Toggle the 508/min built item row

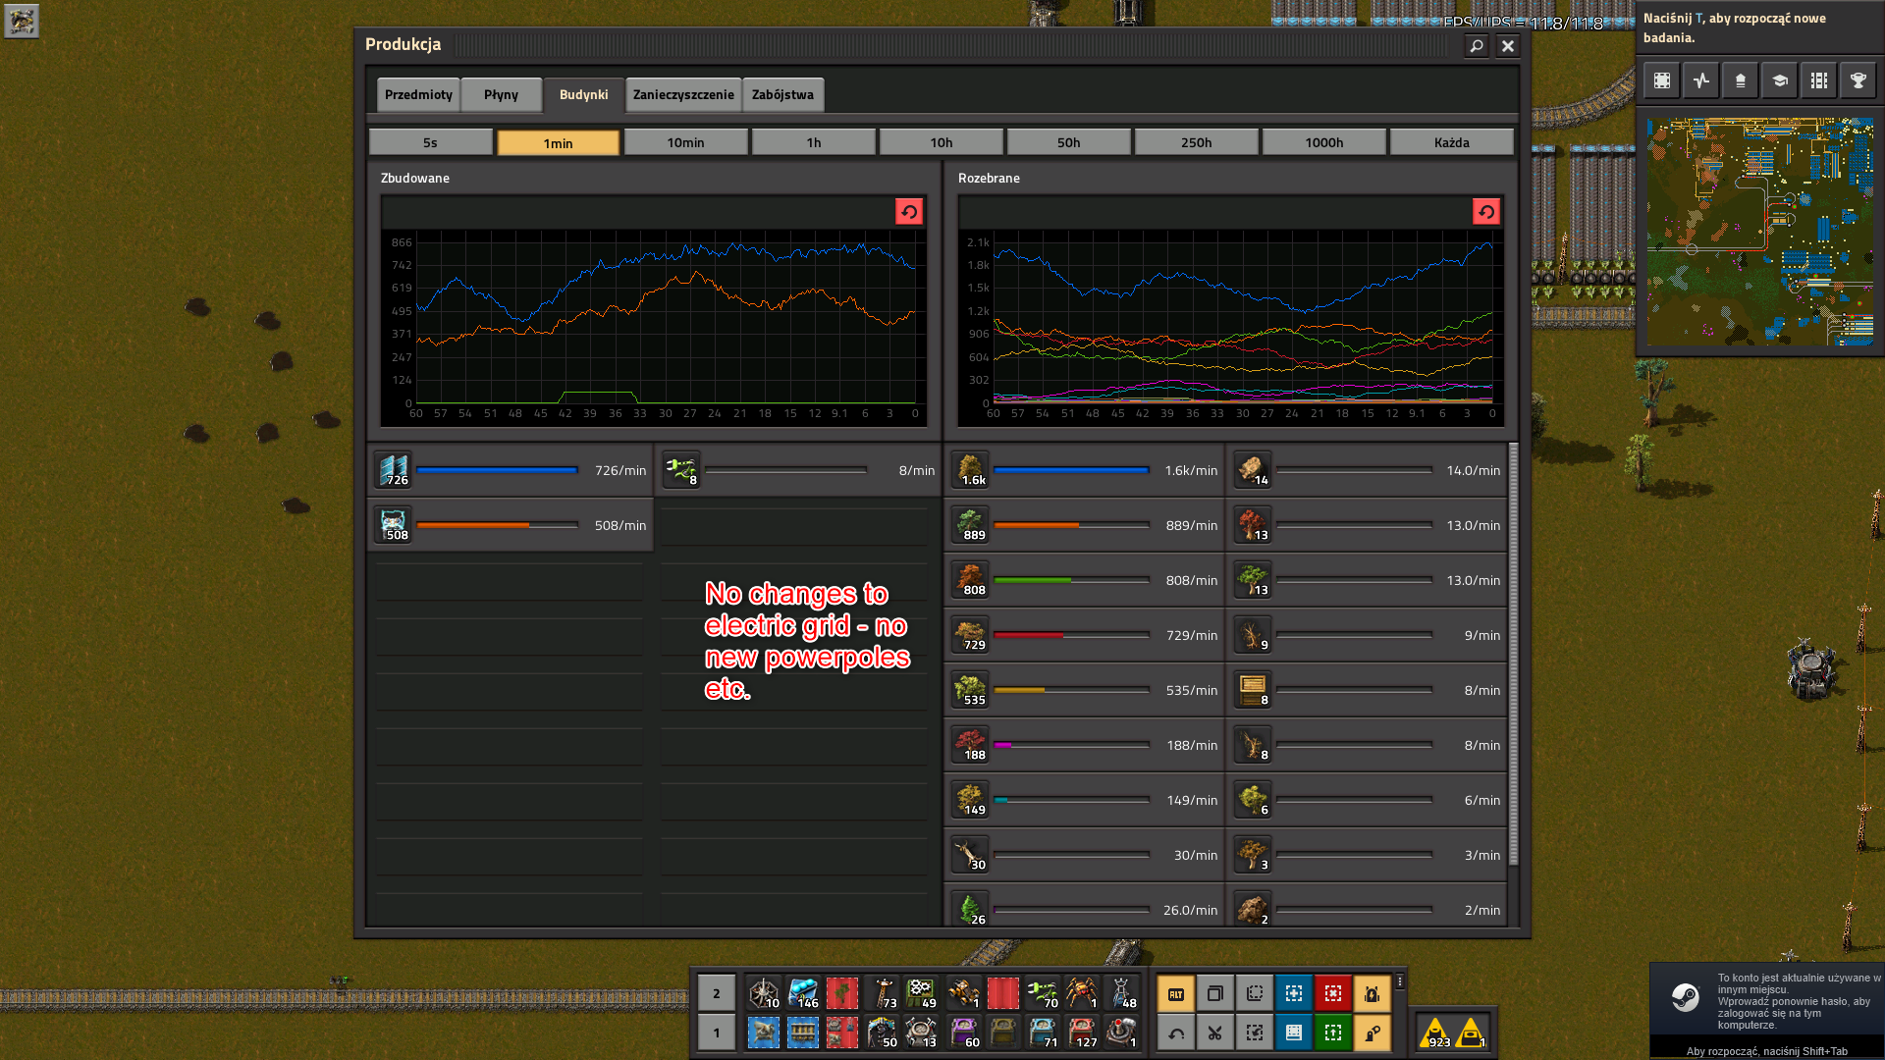[511, 525]
